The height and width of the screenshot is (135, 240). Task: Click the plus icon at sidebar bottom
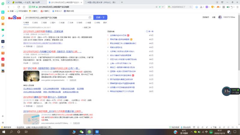pos(3,116)
